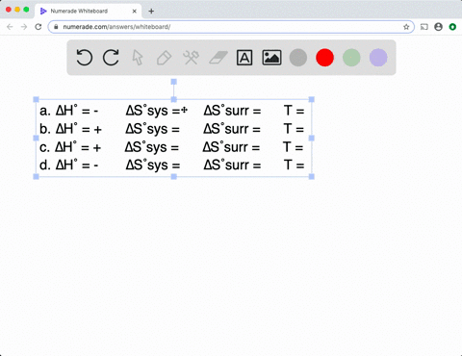The image size is (462, 356).
Task: Click 'ΔS°surr =' in row d
Action: click(232, 165)
